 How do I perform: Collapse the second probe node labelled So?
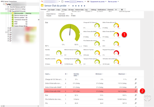(x=6, y=32)
